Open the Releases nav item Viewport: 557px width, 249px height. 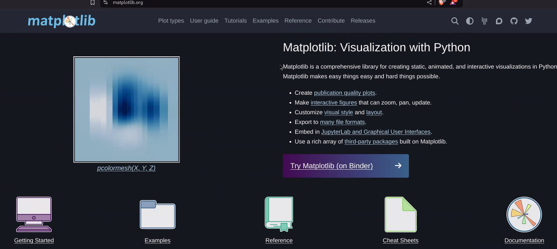[x=362, y=21]
